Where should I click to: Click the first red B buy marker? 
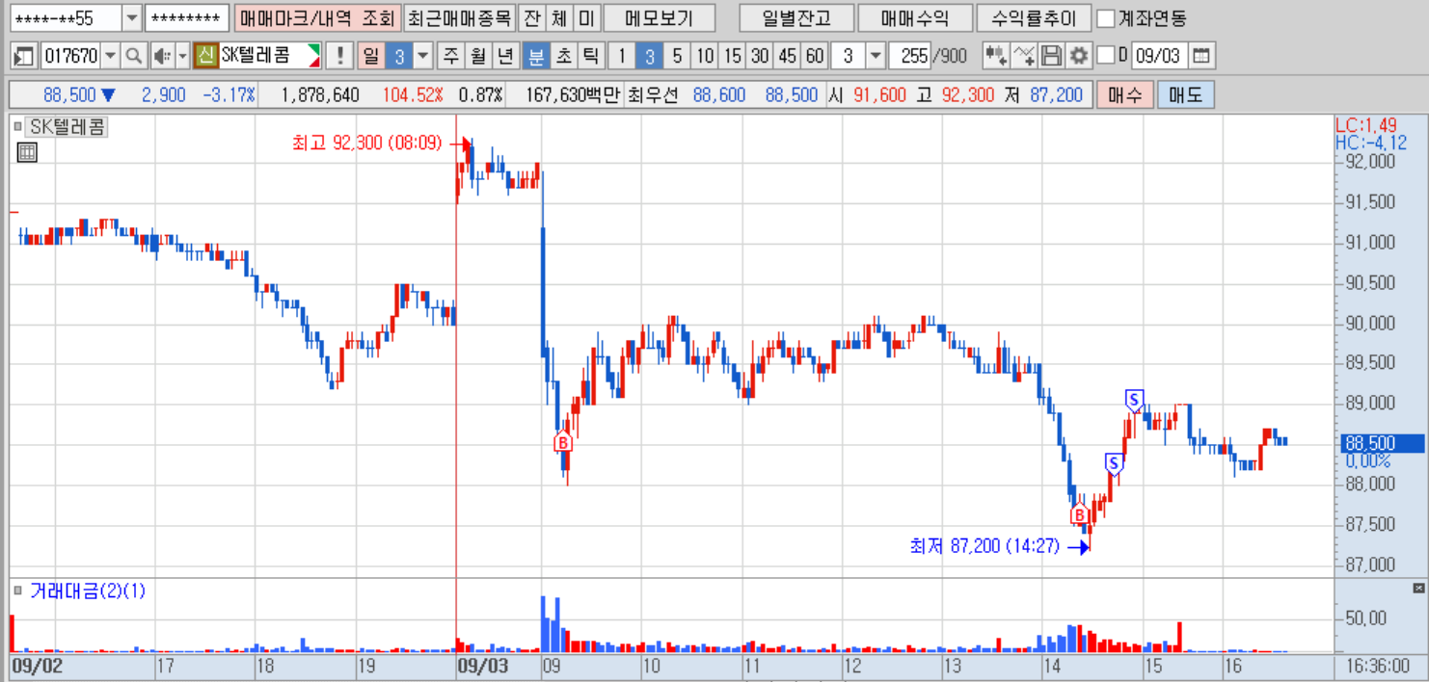(x=563, y=443)
